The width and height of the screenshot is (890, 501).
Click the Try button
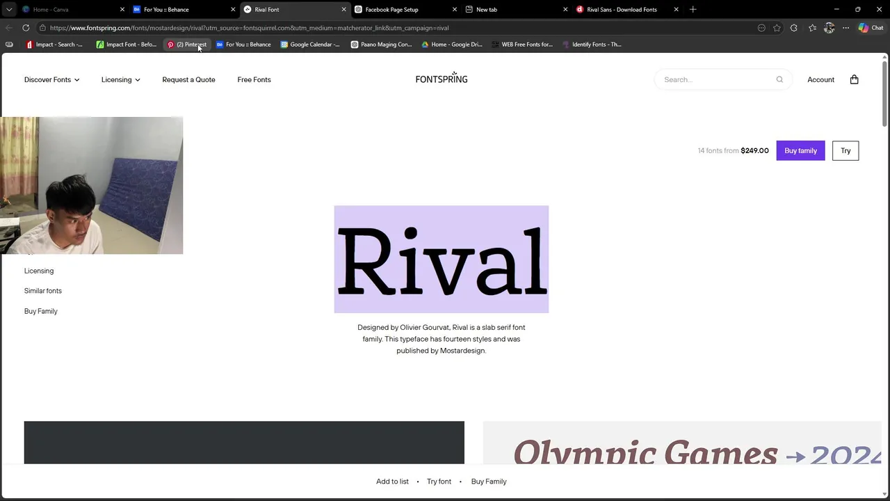[845, 150]
